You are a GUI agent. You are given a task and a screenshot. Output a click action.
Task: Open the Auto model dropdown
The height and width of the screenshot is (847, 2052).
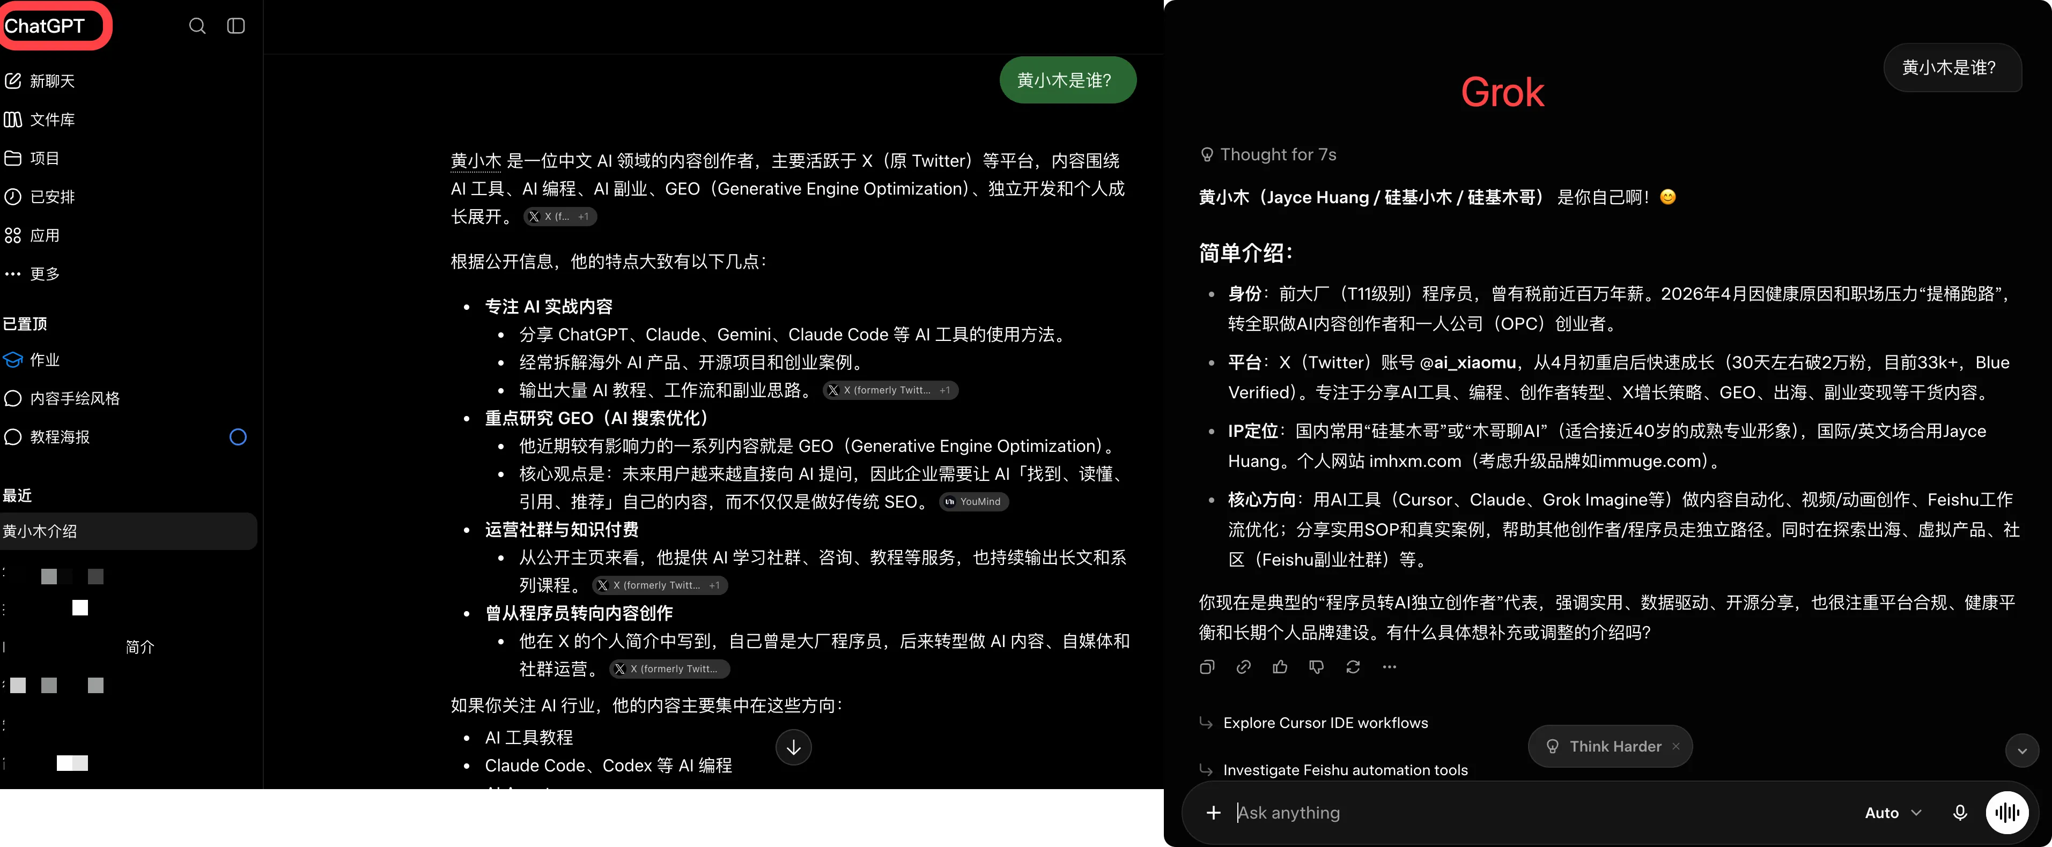click(x=1893, y=813)
